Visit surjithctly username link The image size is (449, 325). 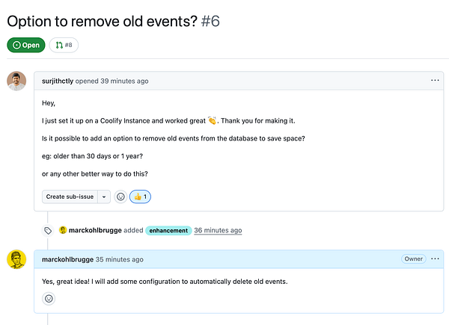click(x=58, y=81)
